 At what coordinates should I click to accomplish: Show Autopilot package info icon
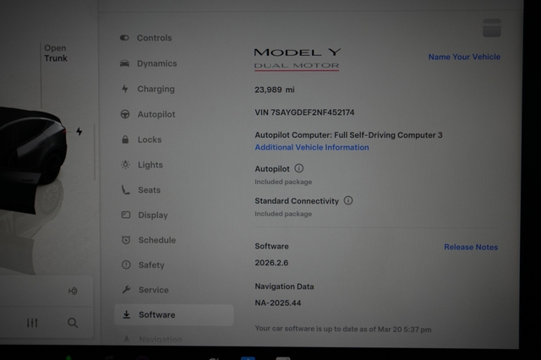[298, 168]
